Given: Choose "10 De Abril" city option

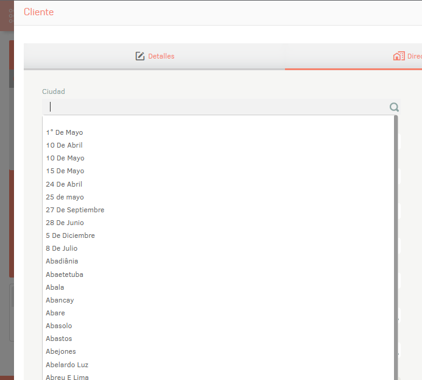Looking at the screenshot, I should [x=218, y=145].
